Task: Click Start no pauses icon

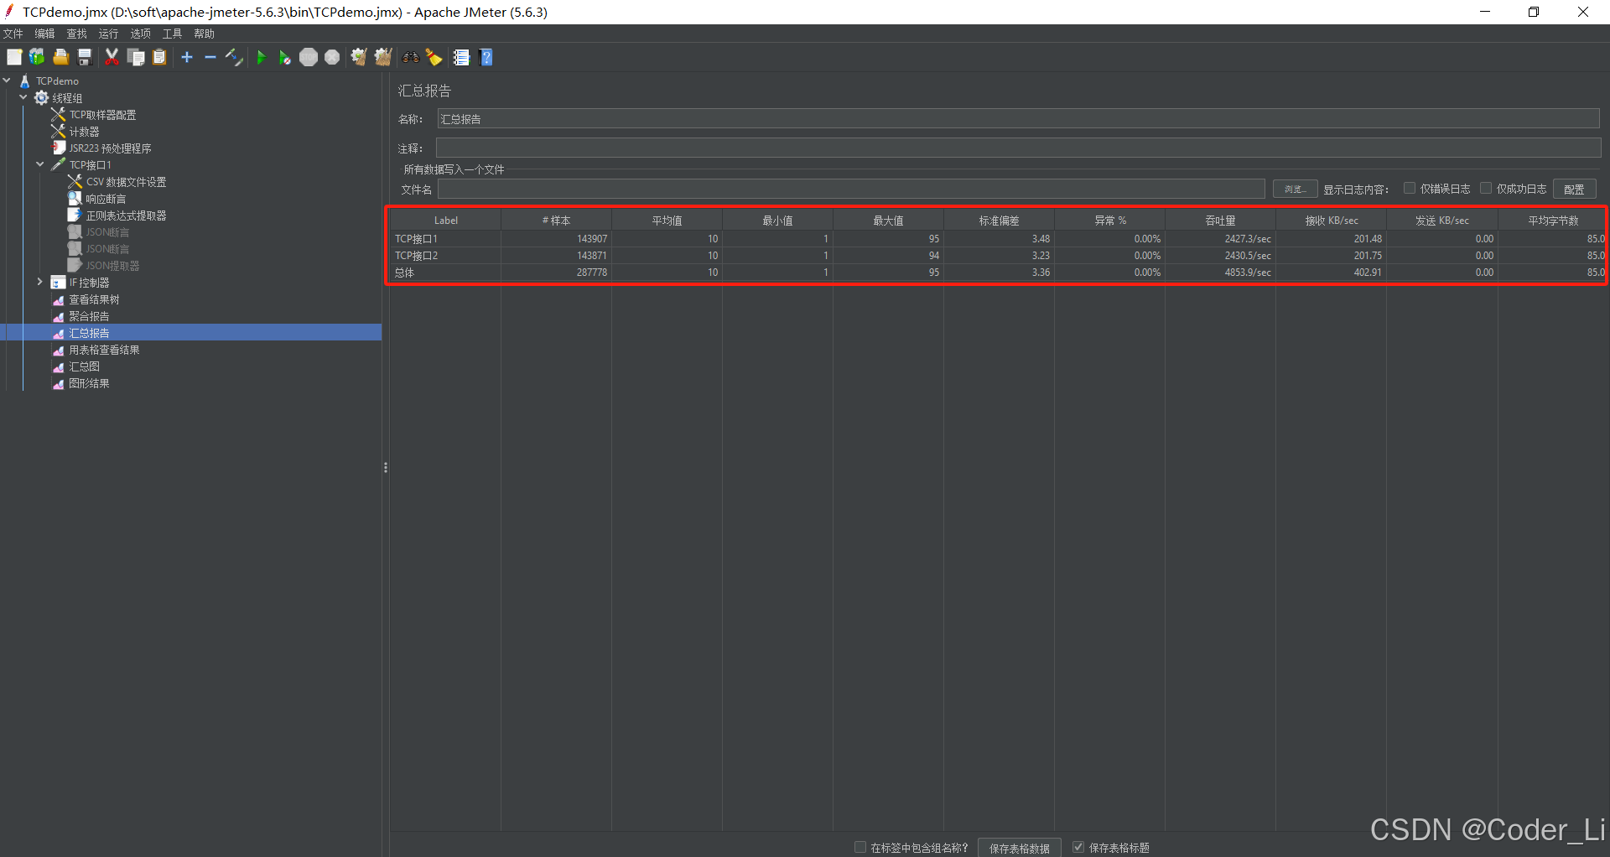Action: (285, 57)
